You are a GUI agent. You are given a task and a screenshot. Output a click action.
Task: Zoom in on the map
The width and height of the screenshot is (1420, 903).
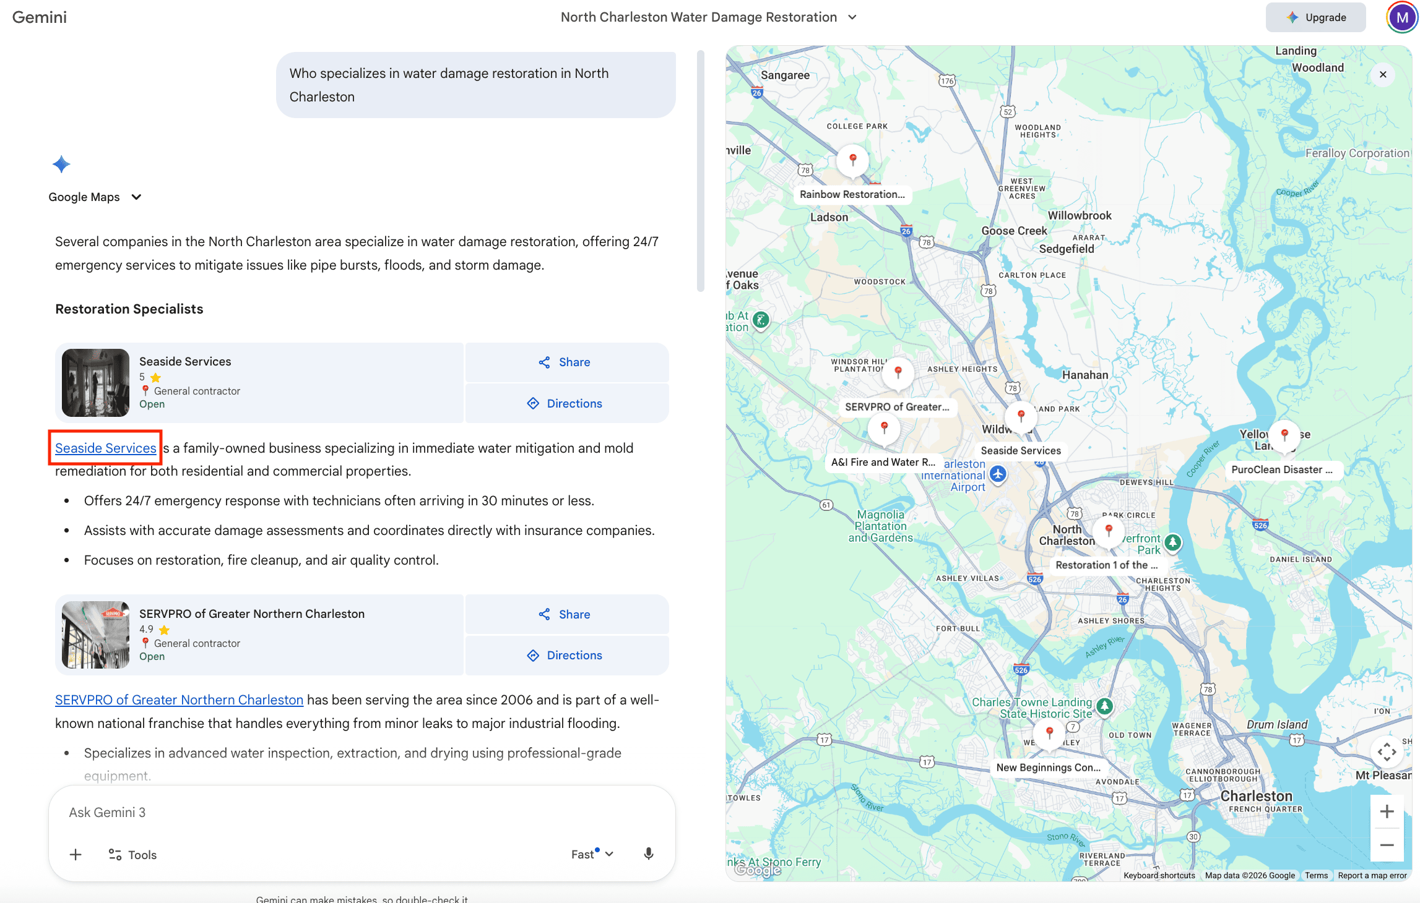point(1387,811)
